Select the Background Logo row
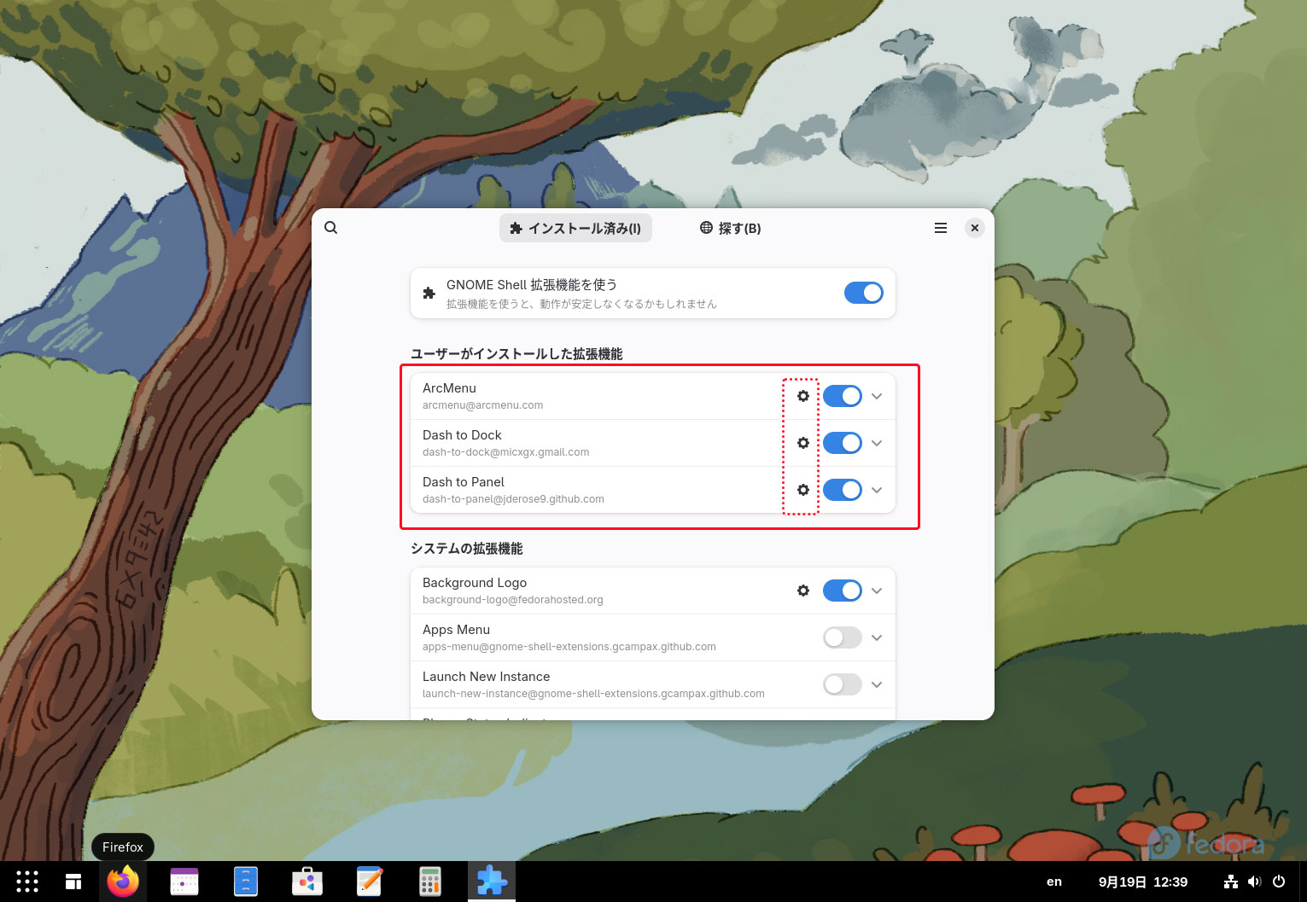Viewport: 1307px width, 902px height. (653, 591)
